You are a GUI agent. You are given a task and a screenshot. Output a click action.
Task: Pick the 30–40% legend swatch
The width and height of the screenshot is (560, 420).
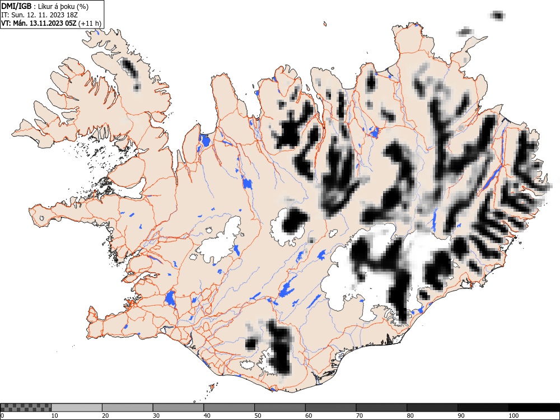[178, 408]
